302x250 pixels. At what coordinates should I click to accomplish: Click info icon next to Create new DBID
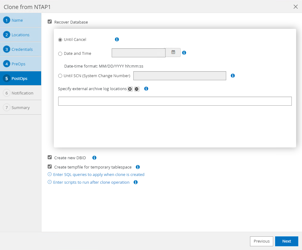95,158
